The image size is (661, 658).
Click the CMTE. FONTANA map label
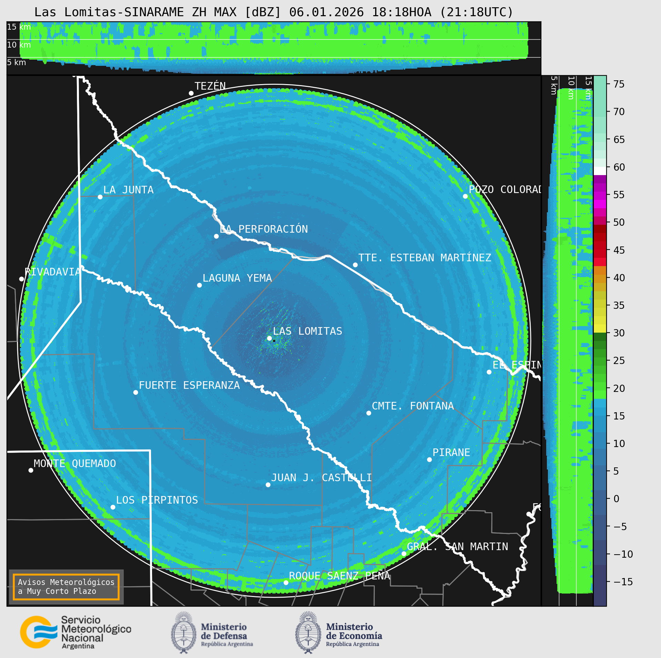coord(413,406)
